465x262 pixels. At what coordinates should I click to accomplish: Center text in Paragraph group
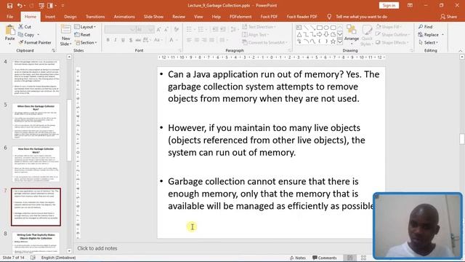point(197,40)
